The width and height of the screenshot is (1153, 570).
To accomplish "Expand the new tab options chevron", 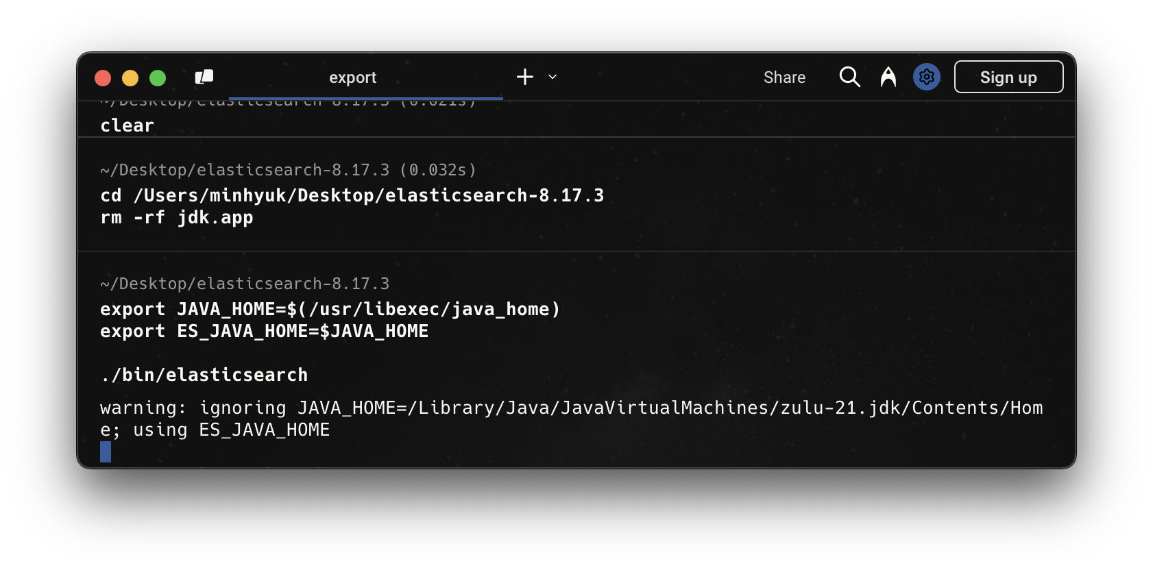I will coord(553,77).
